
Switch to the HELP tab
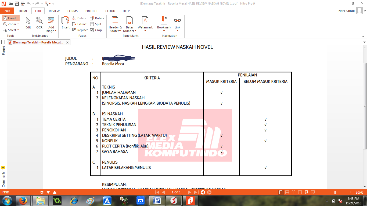tap(126, 11)
